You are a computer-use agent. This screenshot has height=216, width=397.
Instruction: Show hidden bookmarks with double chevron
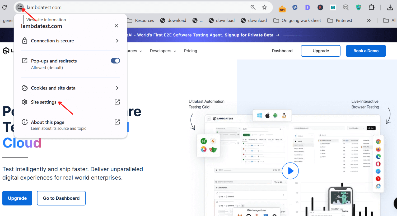pyautogui.click(x=369, y=21)
